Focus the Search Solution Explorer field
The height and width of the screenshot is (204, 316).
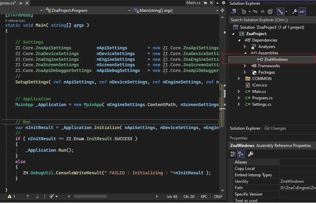point(272,20)
